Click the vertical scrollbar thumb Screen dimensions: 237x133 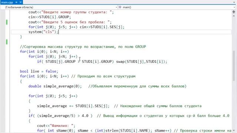tap(234, 66)
